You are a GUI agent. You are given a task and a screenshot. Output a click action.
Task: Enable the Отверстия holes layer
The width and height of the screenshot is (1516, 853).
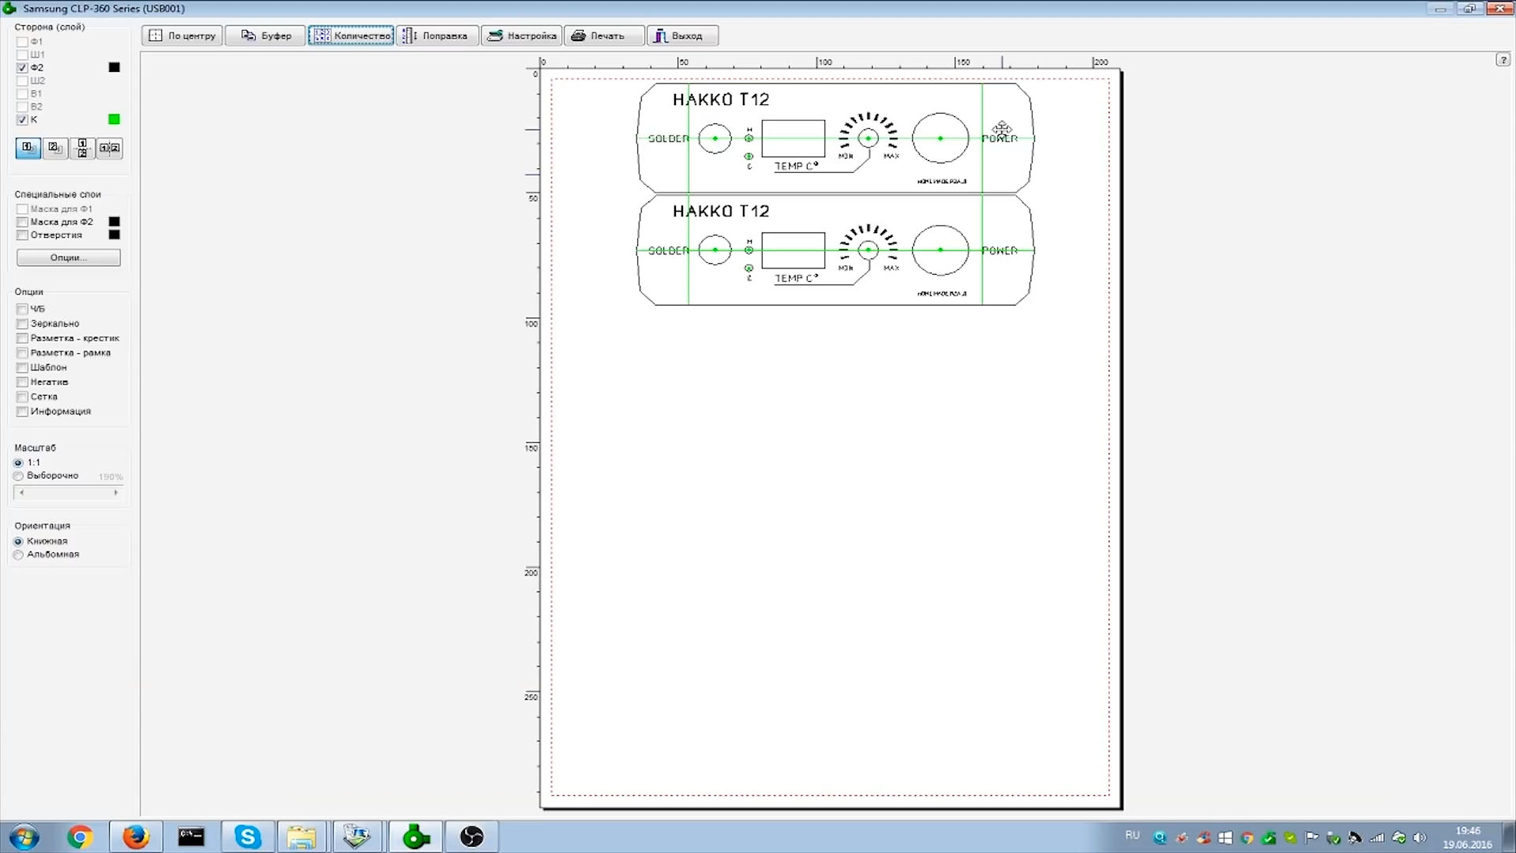(x=22, y=235)
